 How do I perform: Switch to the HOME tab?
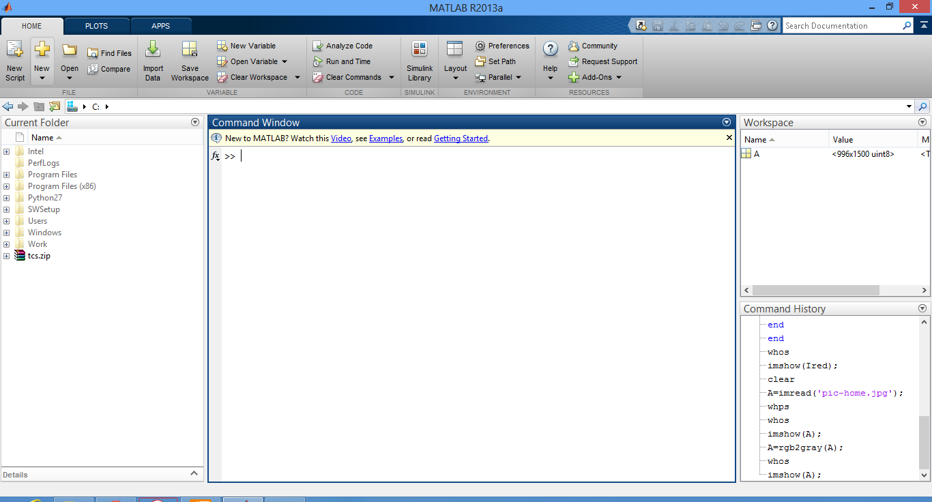(x=32, y=26)
